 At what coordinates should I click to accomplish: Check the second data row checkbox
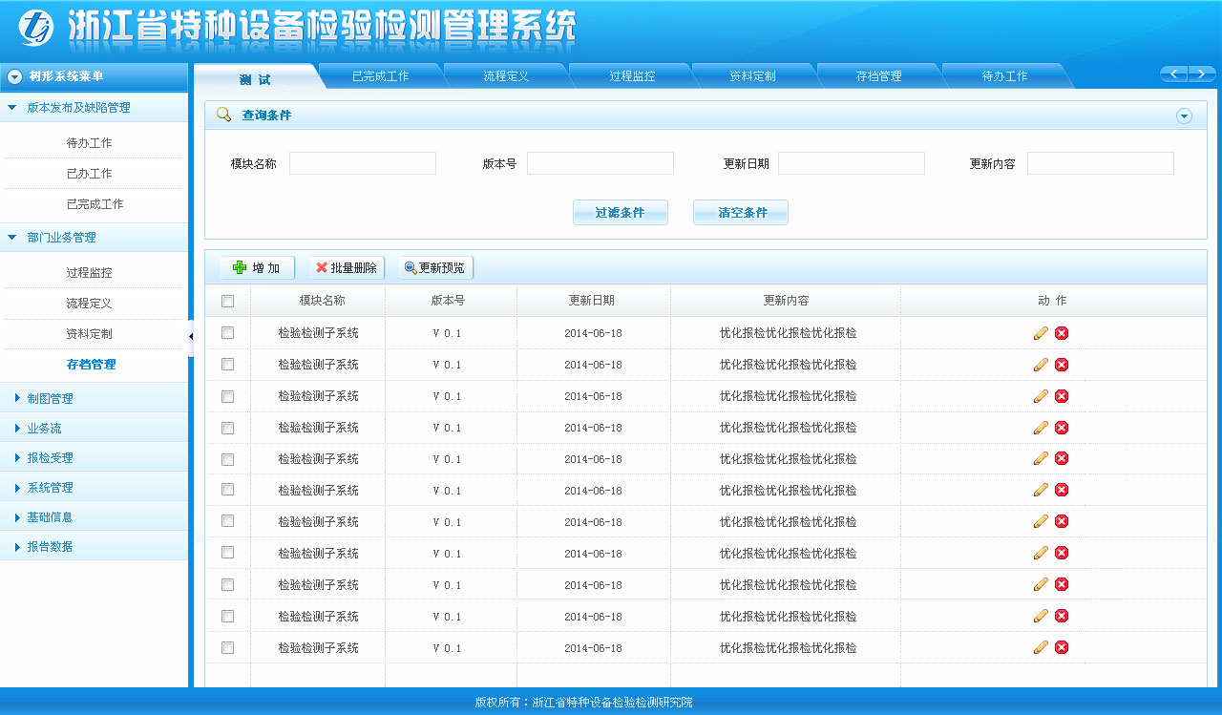pyautogui.click(x=227, y=365)
